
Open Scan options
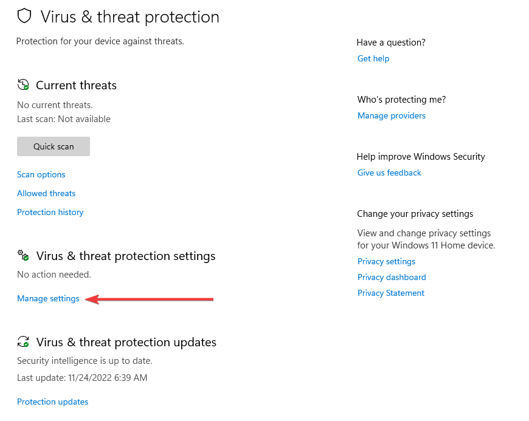pos(41,174)
